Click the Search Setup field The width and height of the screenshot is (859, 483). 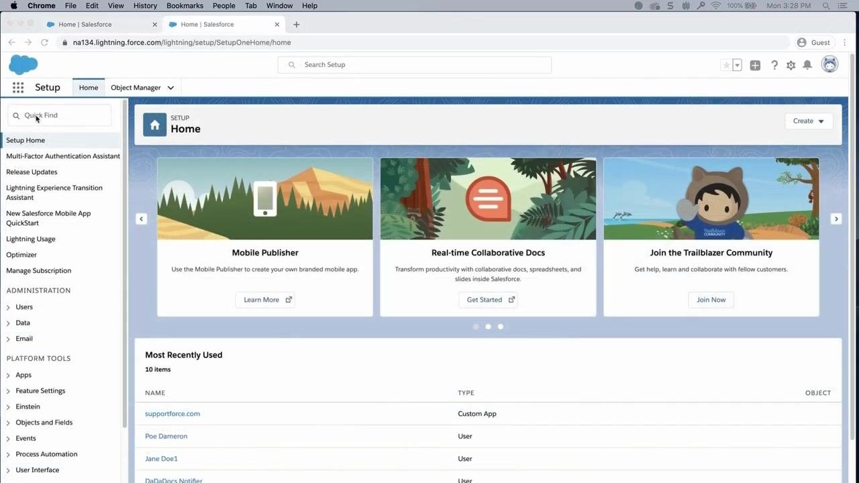point(415,65)
